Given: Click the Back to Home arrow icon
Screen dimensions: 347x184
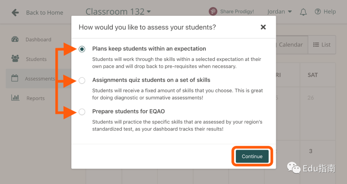Looking at the screenshot, I should (15, 13).
